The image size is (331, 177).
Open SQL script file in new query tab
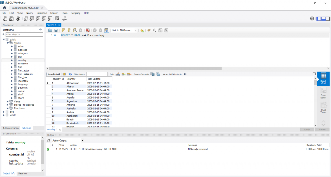pyautogui.click(x=11, y=19)
